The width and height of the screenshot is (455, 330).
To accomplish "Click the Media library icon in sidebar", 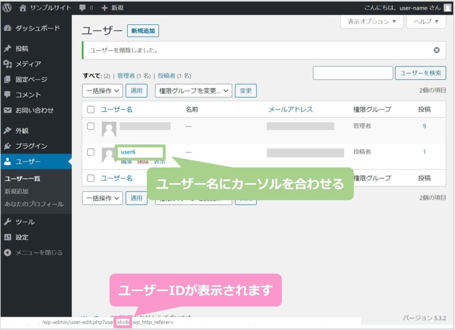I will coord(8,64).
